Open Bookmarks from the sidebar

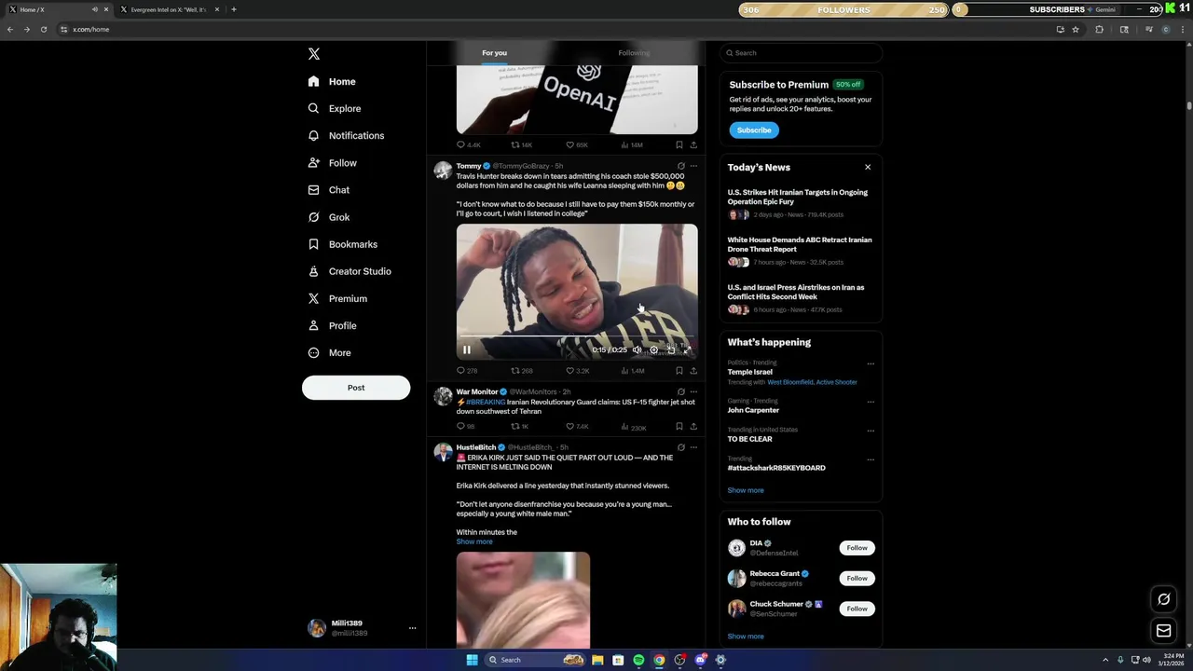pyautogui.click(x=342, y=244)
